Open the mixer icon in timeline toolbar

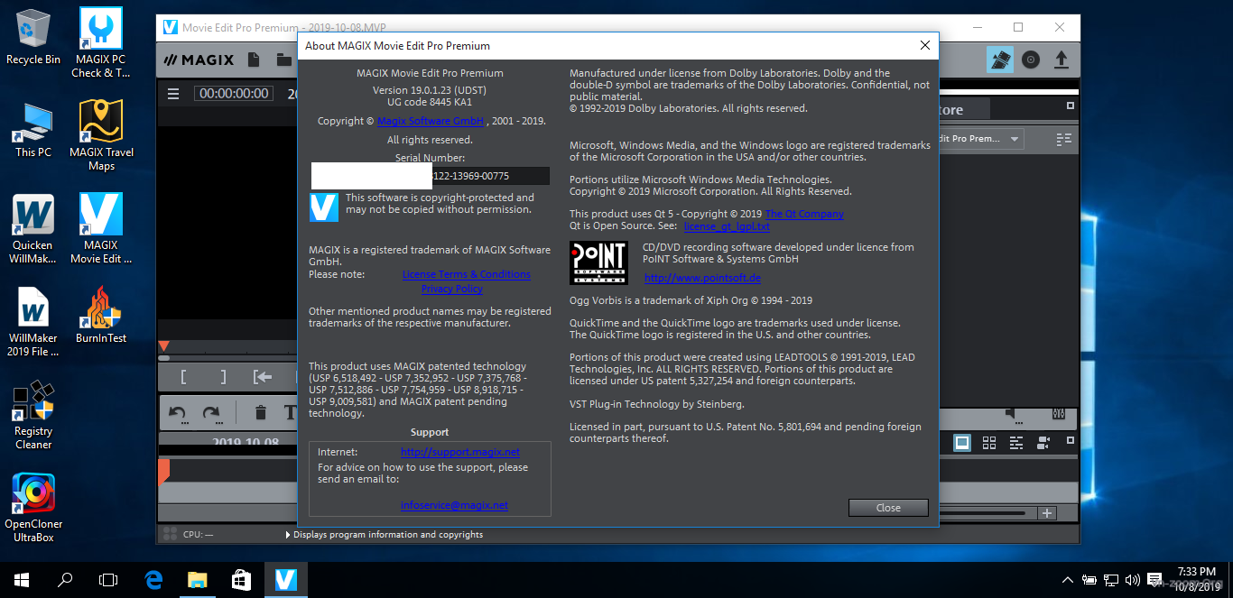tap(1060, 413)
